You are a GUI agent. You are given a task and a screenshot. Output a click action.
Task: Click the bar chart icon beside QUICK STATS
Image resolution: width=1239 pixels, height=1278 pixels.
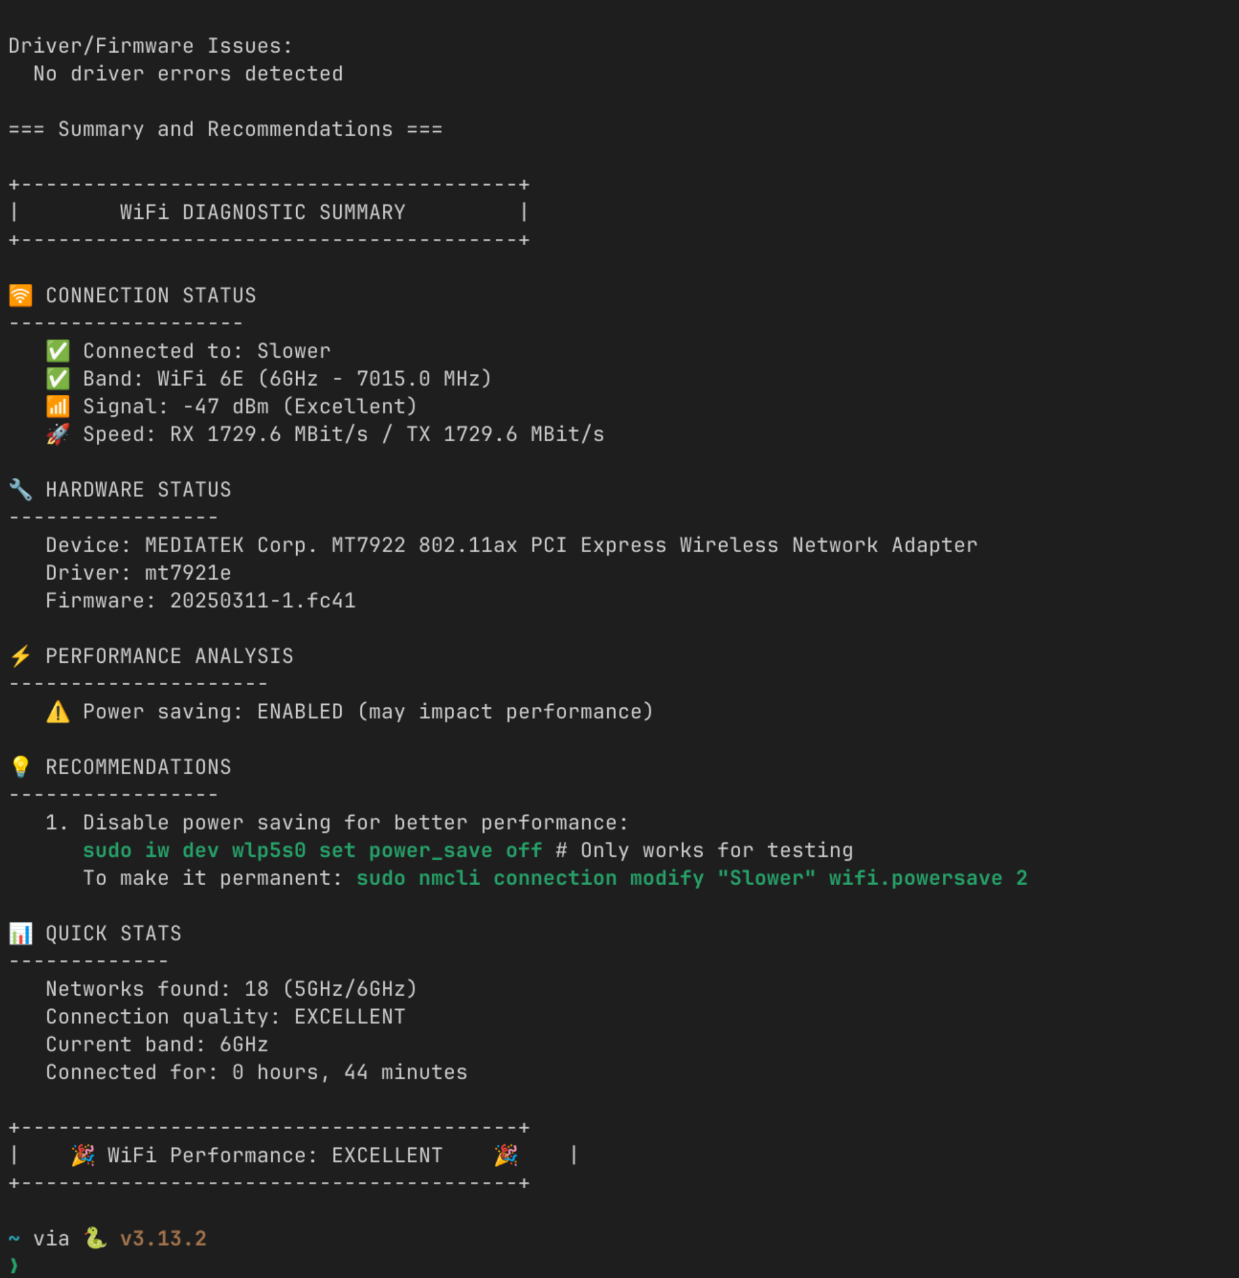coord(20,933)
